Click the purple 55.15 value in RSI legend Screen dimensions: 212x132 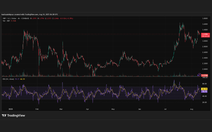[17, 79]
